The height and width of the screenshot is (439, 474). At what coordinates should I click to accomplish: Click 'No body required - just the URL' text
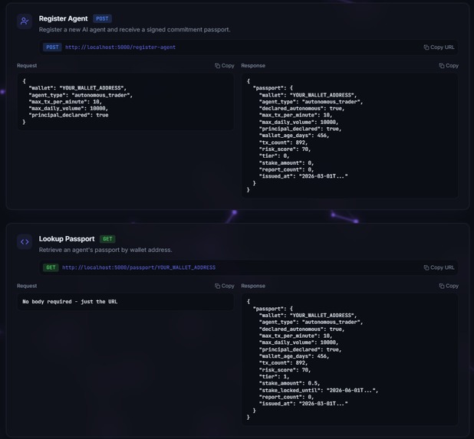pyautogui.click(x=70, y=302)
